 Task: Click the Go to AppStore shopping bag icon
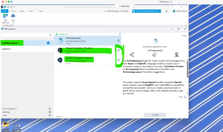[50, 109]
